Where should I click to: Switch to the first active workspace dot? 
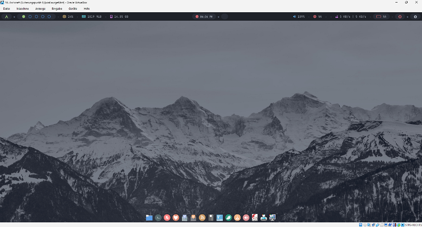click(x=24, y=17)
